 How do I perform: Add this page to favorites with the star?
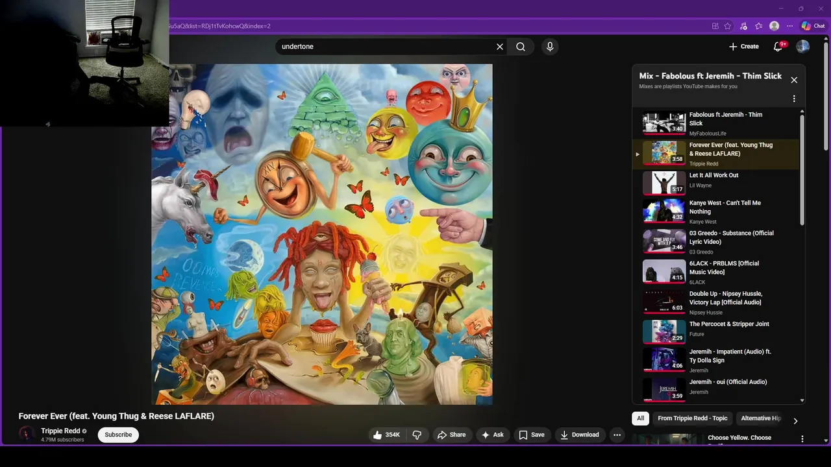tap(728, 26)
